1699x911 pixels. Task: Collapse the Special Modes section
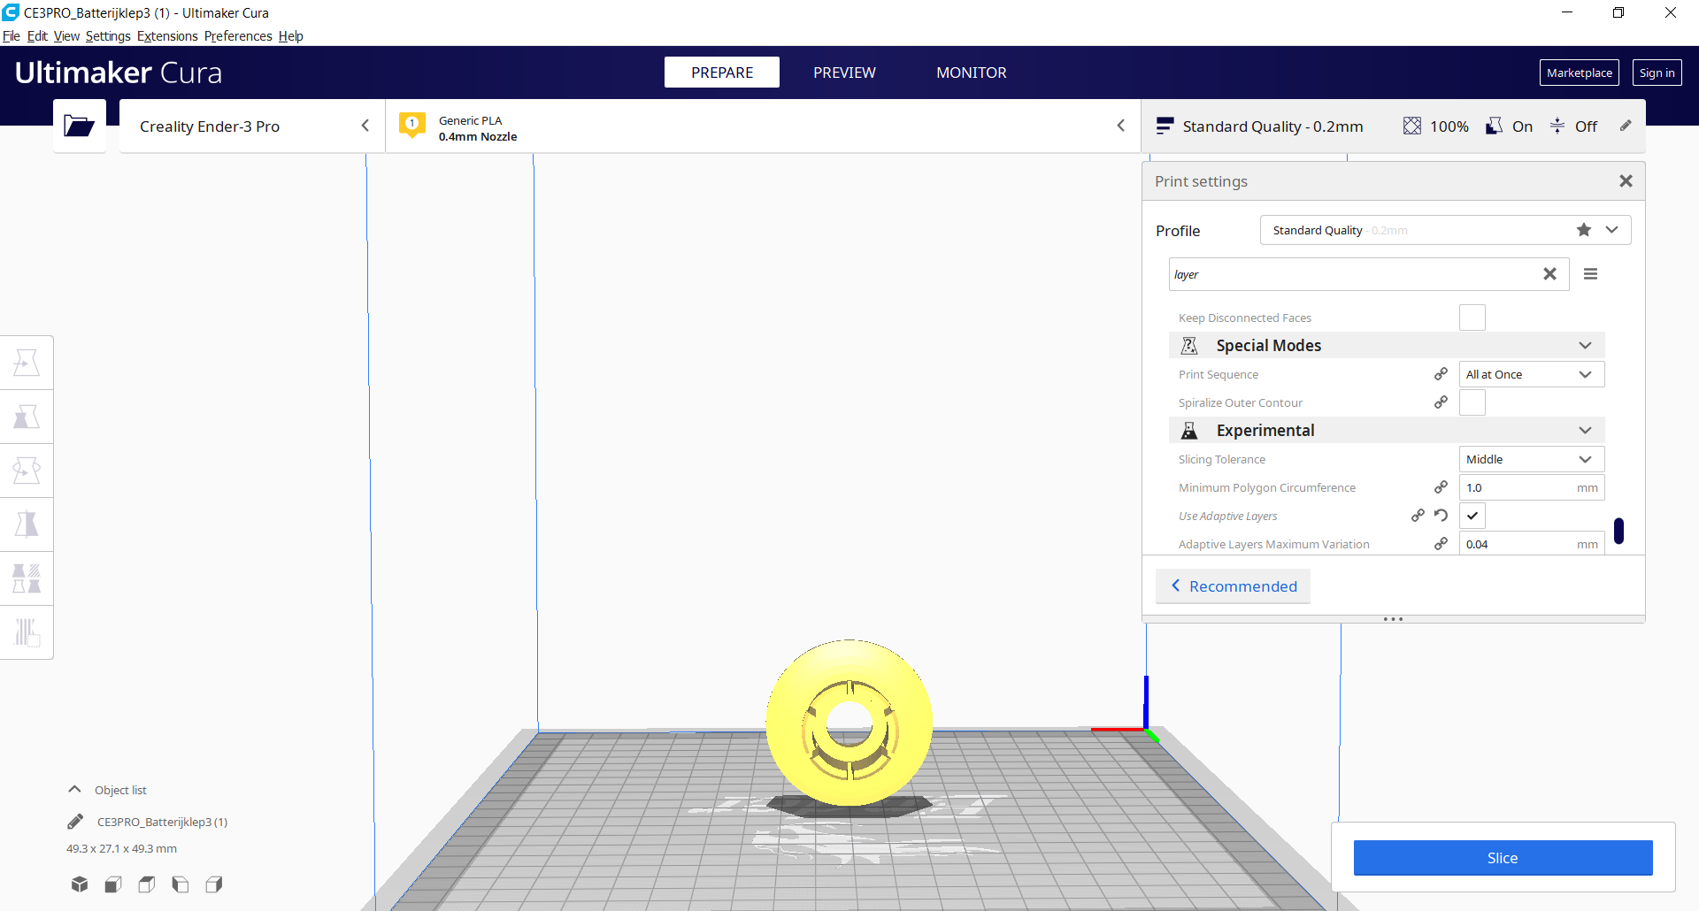1387,345
